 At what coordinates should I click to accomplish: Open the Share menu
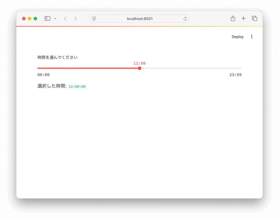[x=233, y=19]
